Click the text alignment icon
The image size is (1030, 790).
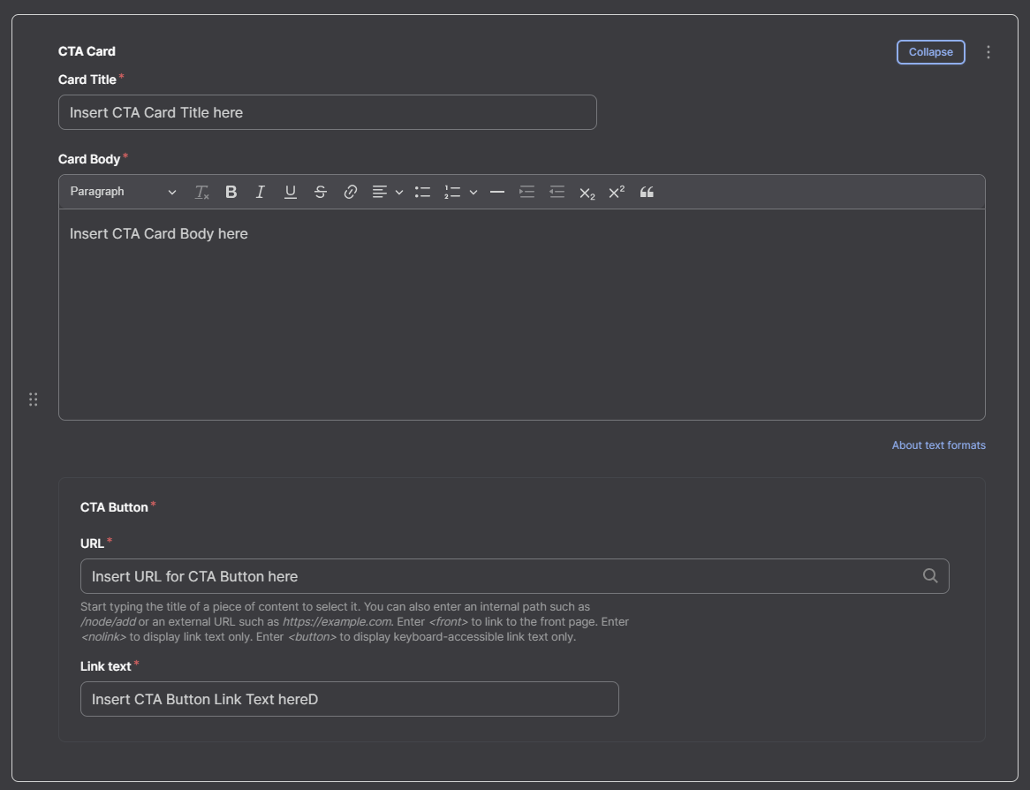[x=380, y=192]
